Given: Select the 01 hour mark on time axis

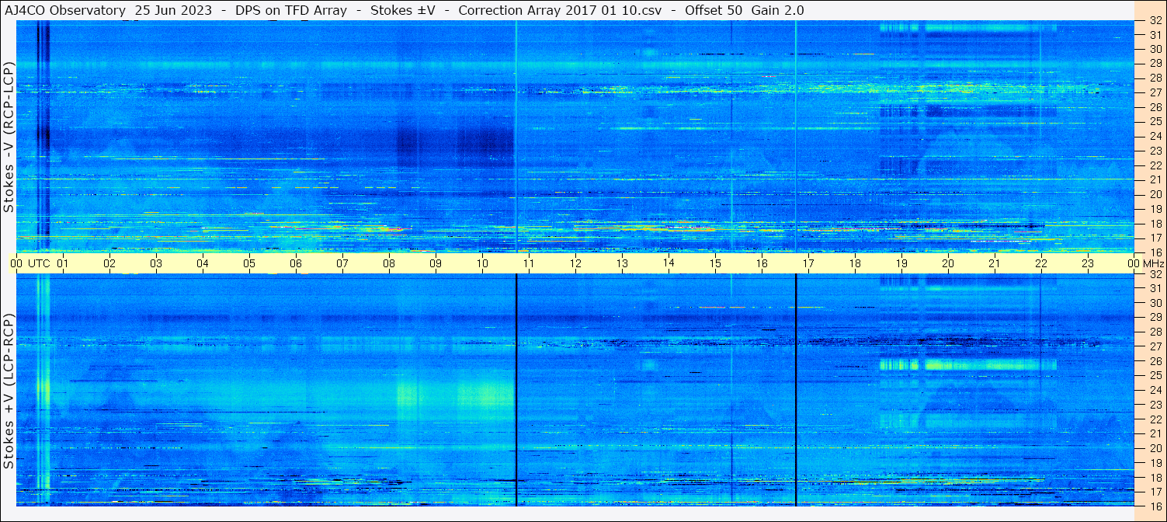Looking at the screenshot, I should 63,263.
